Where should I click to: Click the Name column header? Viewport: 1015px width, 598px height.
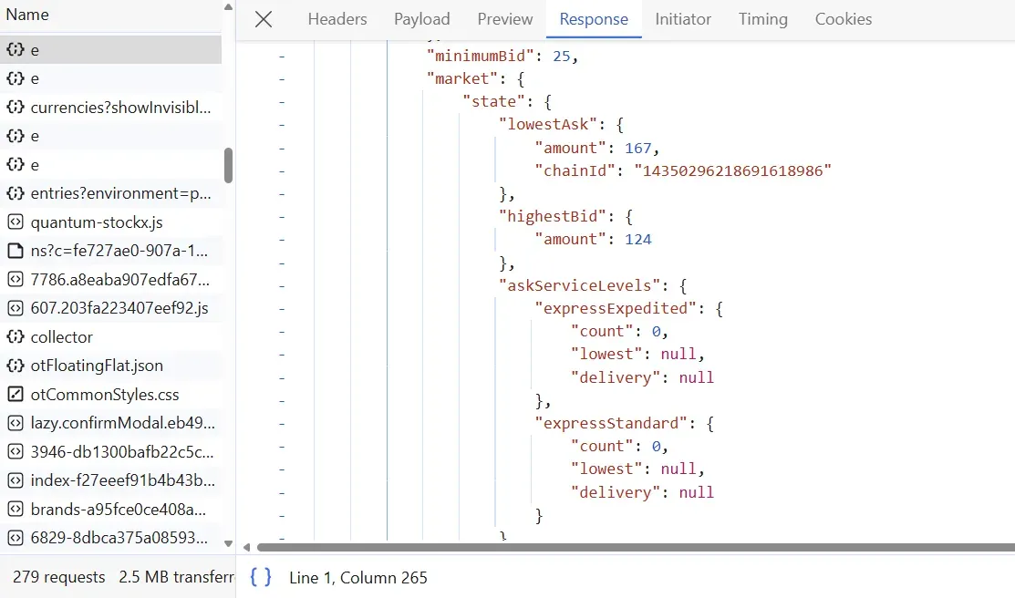pyautogui.click(x=27, y=15)
